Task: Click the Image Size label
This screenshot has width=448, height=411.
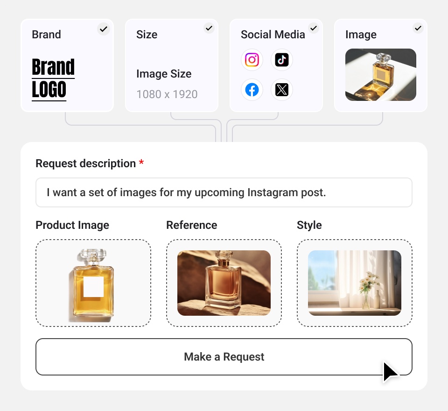Action: tap(164, 74)
